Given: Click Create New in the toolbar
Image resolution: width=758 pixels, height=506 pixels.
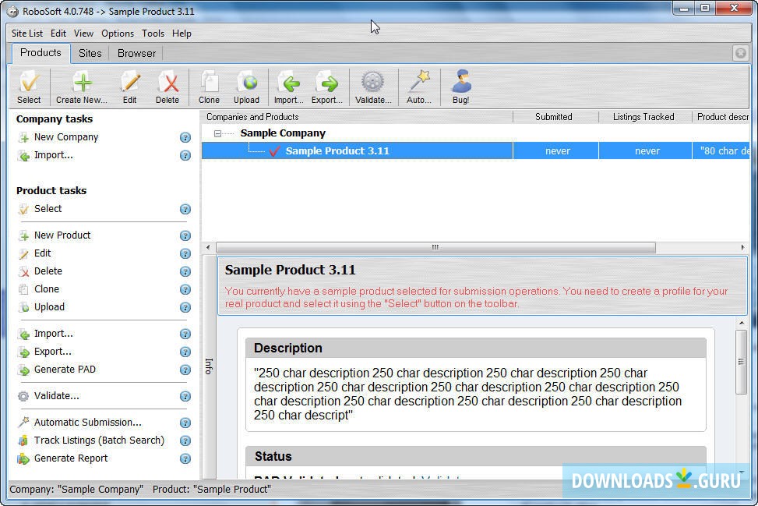Looking at the screenshot, I should pyautogui.click(x=82, y=87).
